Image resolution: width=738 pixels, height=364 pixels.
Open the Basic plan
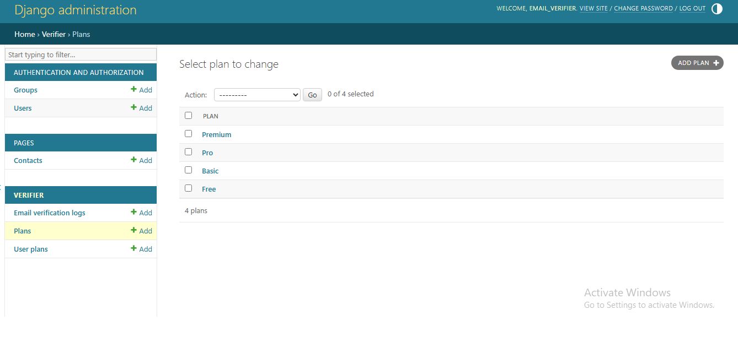coord(210,171)
